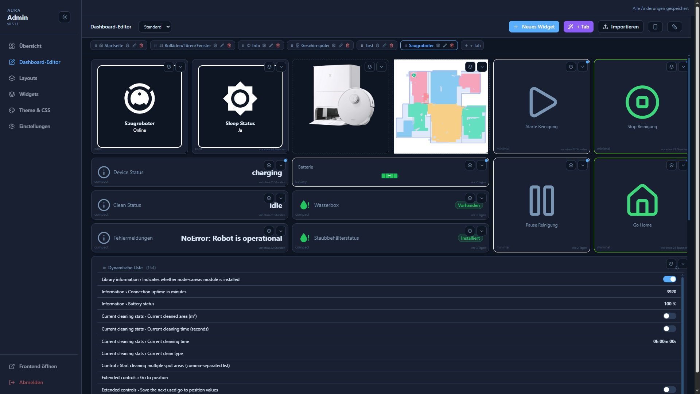
Task: Delete the Test tab via its trash icon
Action: coord(391,45)
